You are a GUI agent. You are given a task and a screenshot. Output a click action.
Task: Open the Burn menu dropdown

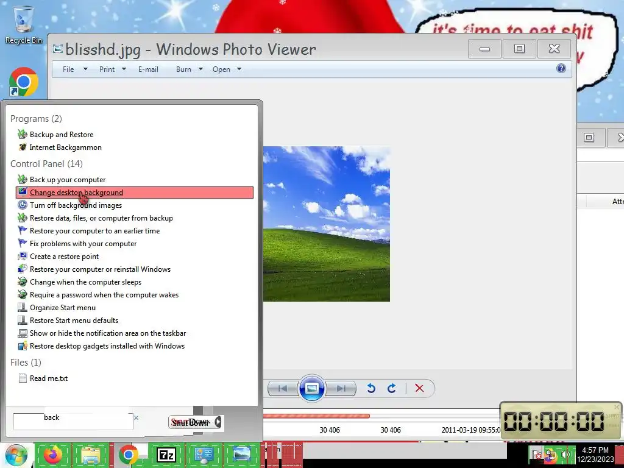coord(190,69)
